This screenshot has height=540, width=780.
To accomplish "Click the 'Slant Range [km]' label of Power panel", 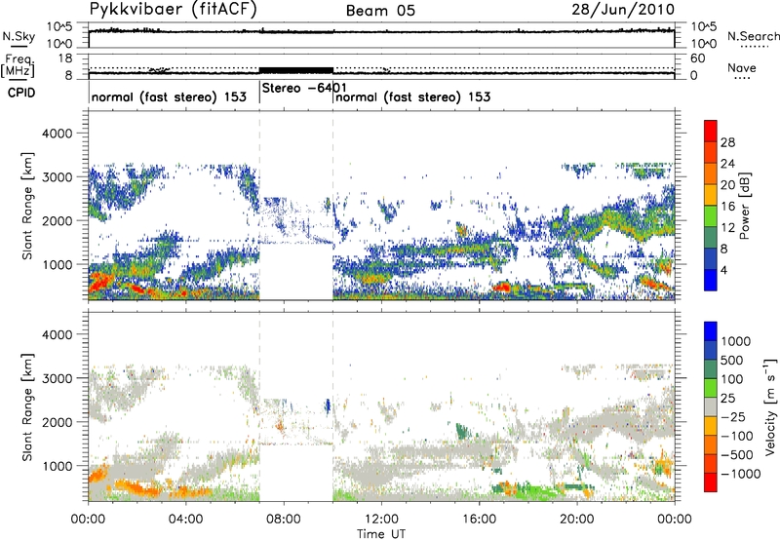I will pyautogui.click(x=27, y=206).
